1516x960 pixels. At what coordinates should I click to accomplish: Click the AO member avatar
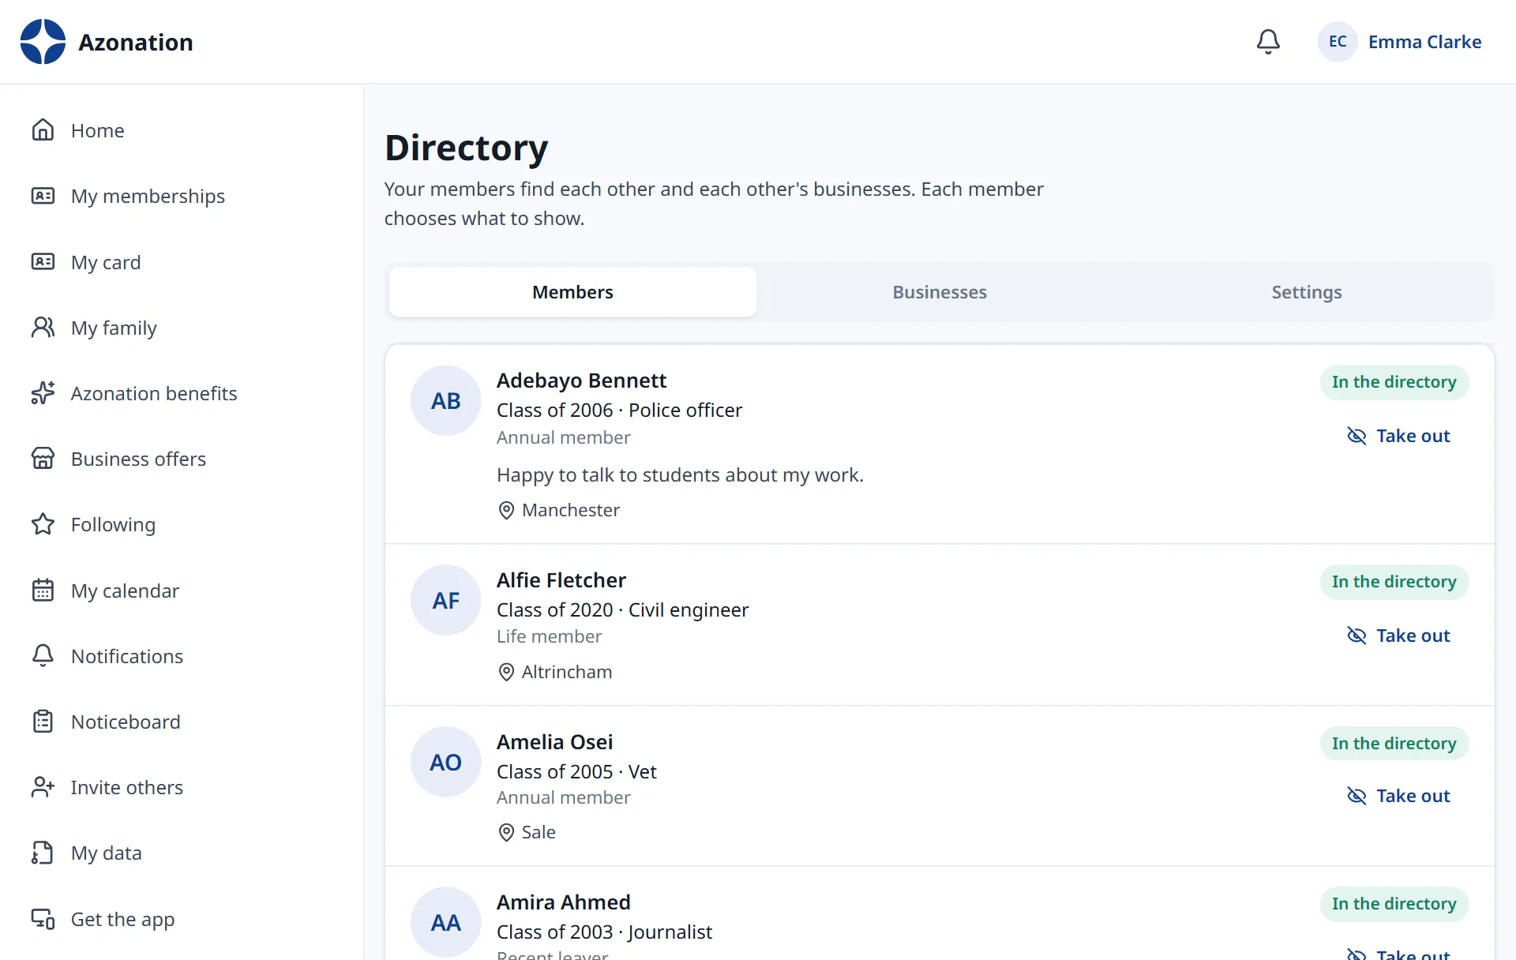click(445, 762)
